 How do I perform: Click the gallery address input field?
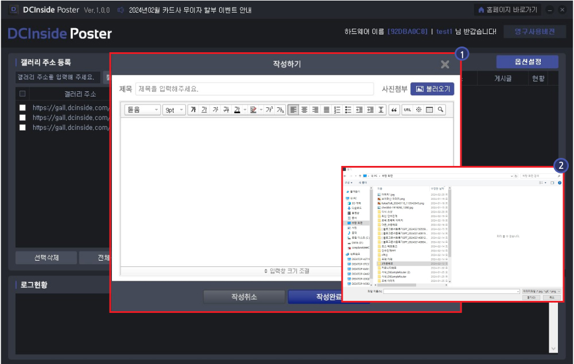click(58, 78)
